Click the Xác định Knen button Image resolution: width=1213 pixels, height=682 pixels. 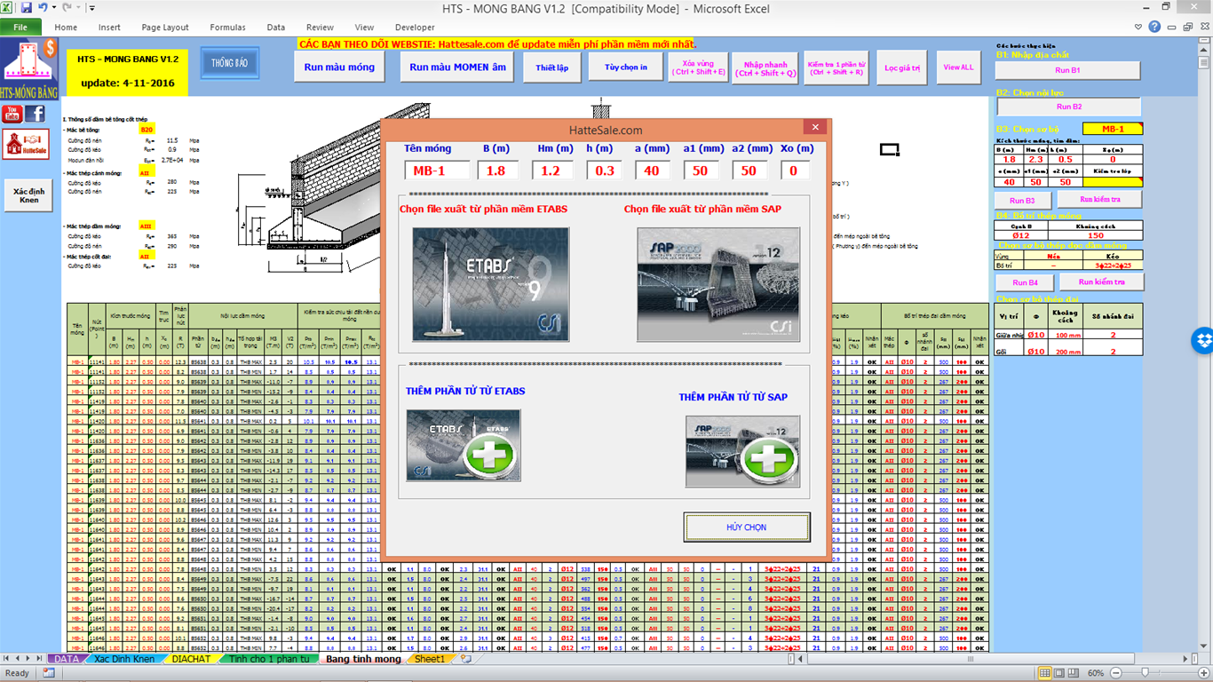(29, 196)
